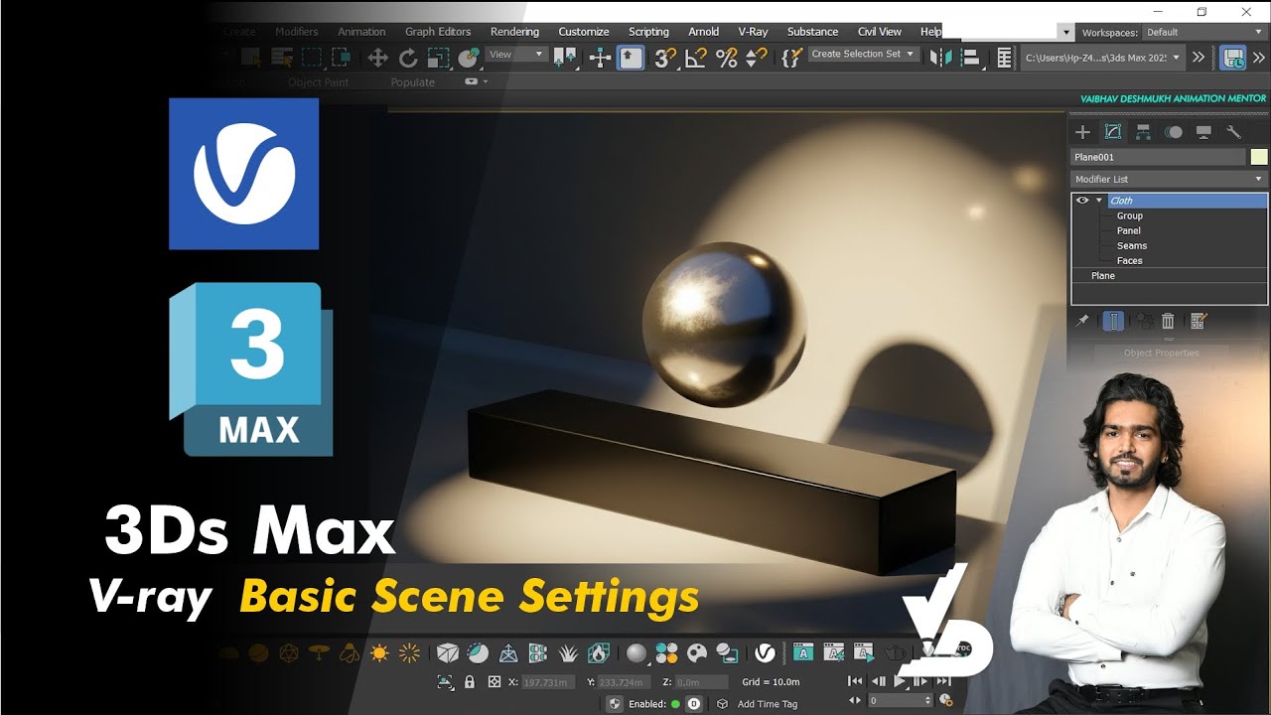Open the Align tool

[972, 58]
